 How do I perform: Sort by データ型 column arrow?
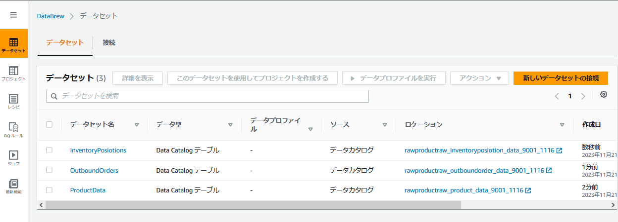tap(230, 125)
